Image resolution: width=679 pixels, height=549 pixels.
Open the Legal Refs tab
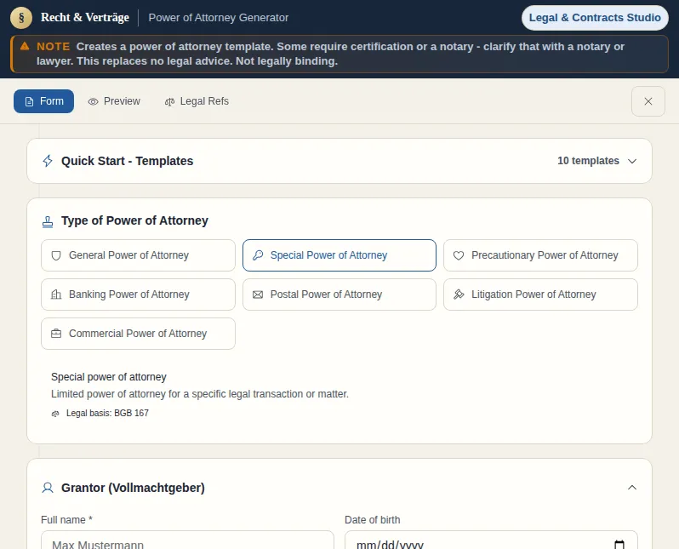(197, 101)
